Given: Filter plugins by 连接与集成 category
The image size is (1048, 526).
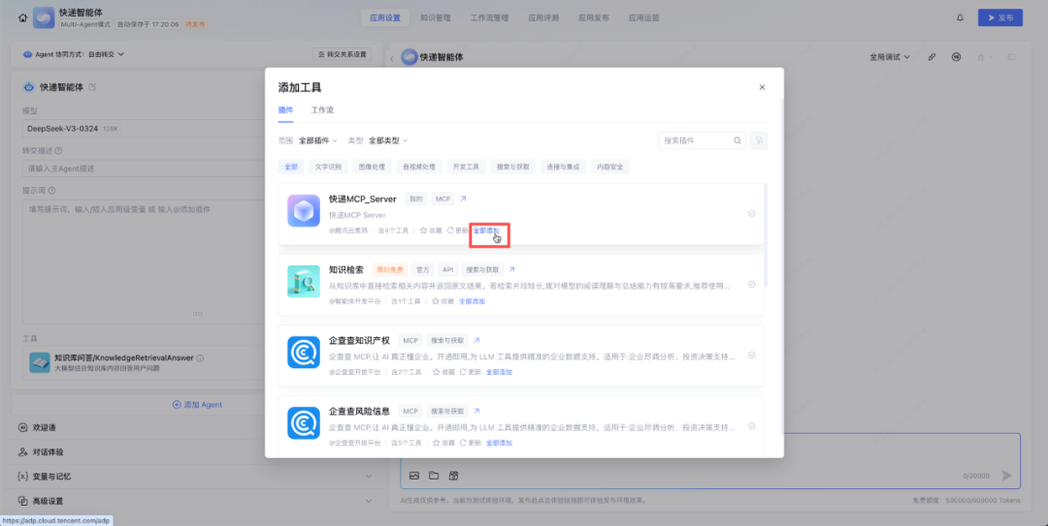Looking at the screenshot, I should tap(564, 167).
